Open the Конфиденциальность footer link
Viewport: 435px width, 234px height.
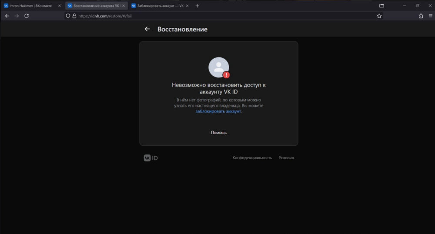(x=252, y=158)
